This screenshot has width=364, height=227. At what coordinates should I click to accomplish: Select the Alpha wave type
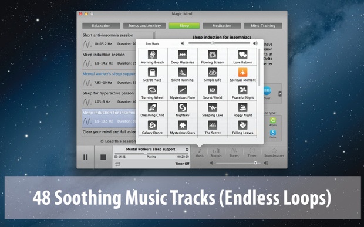point(273,122)
